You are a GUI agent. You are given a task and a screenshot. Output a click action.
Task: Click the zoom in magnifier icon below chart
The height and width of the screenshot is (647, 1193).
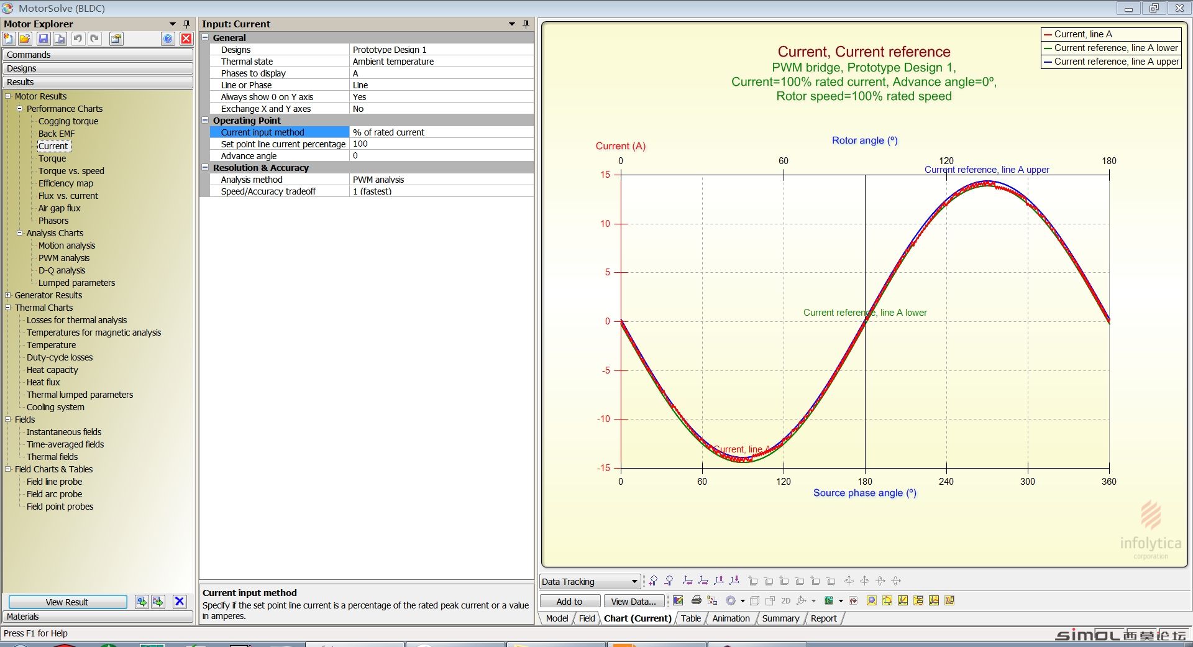653,581
